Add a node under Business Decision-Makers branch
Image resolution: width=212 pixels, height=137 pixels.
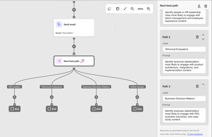point(96,97)
